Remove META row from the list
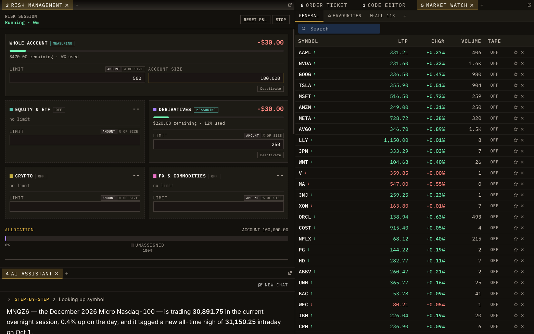Viewport: 534px width, 334px height. 522,118
